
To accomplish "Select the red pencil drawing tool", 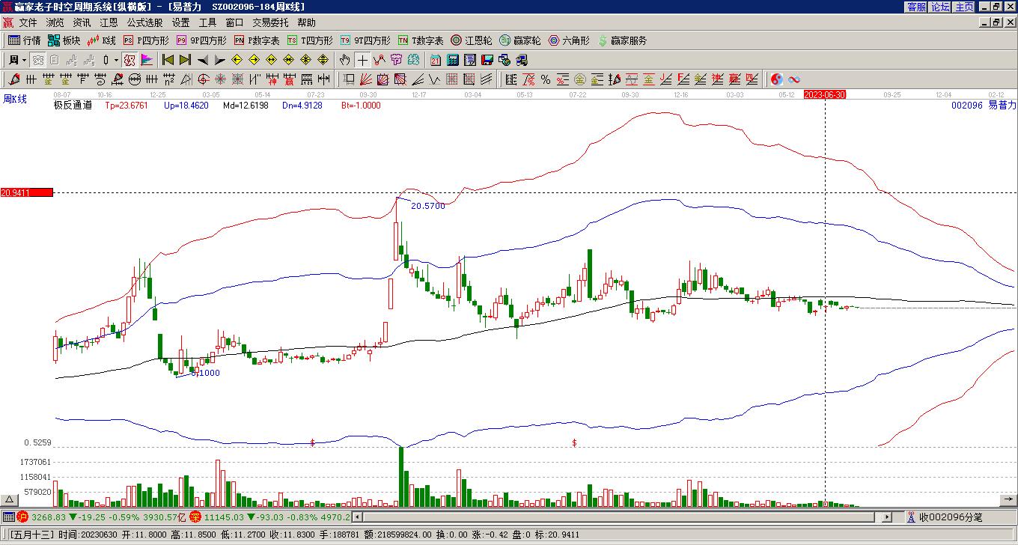I will (14, 79).
